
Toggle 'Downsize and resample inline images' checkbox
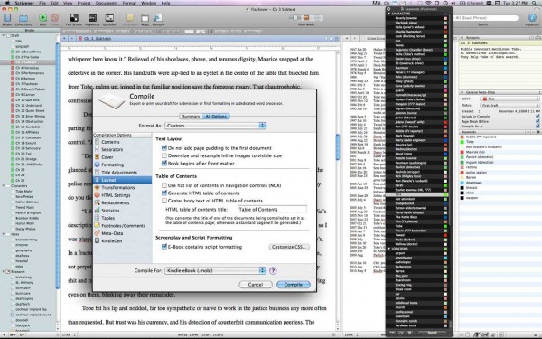click(164, 155)
